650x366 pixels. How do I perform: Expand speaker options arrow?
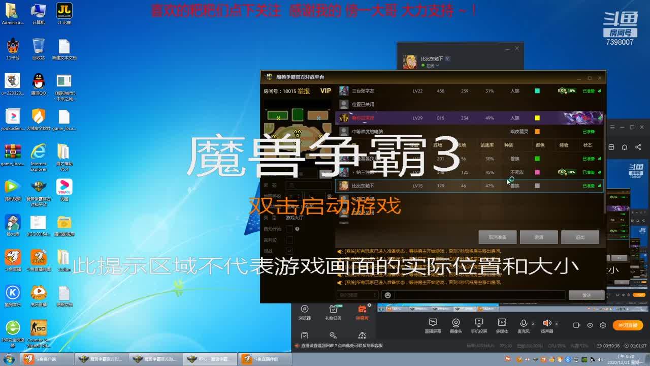coord(557,324)
